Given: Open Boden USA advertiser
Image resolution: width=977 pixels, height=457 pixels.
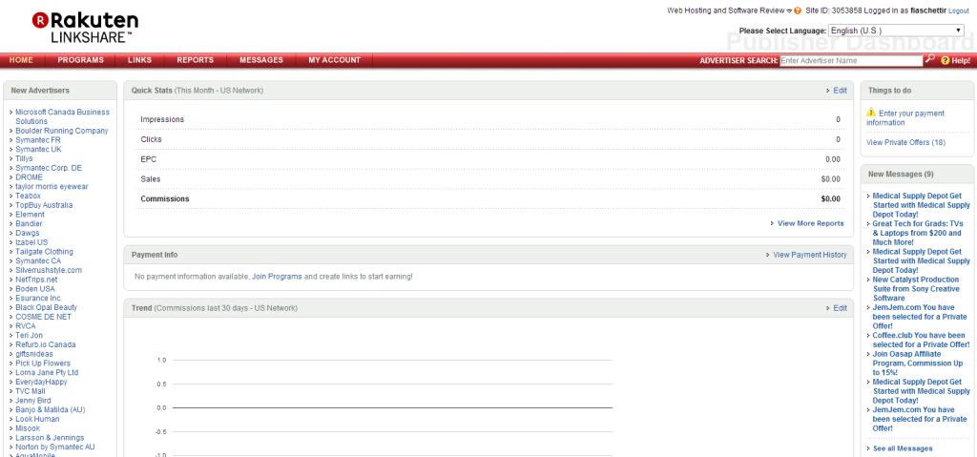Looking at the screenshot, I should [x=35, y=289].
